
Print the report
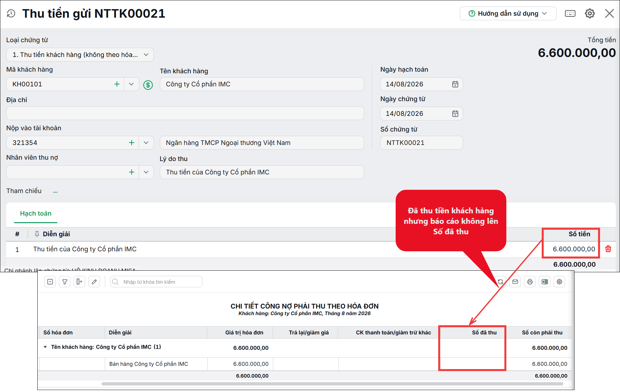tap(530, 282)
